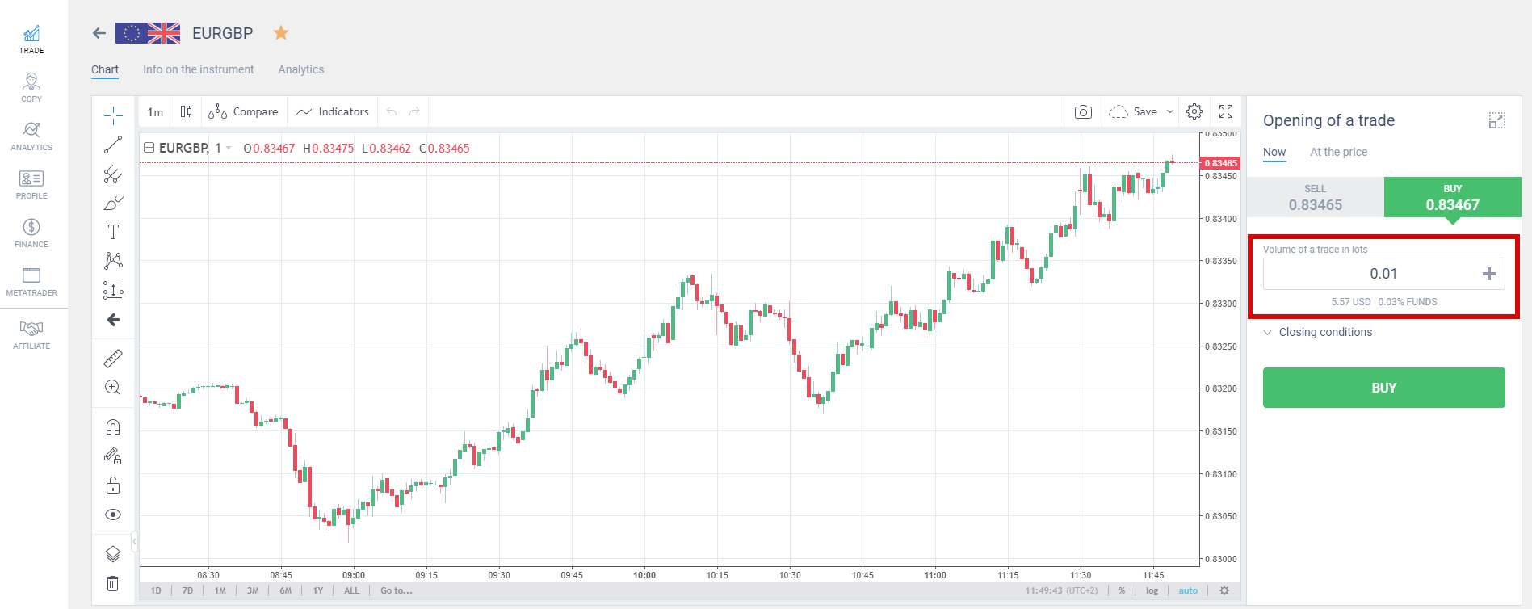Toggle lock all drawing tools
Viewport: 1532px width, 609px height.
click(113, 485)
